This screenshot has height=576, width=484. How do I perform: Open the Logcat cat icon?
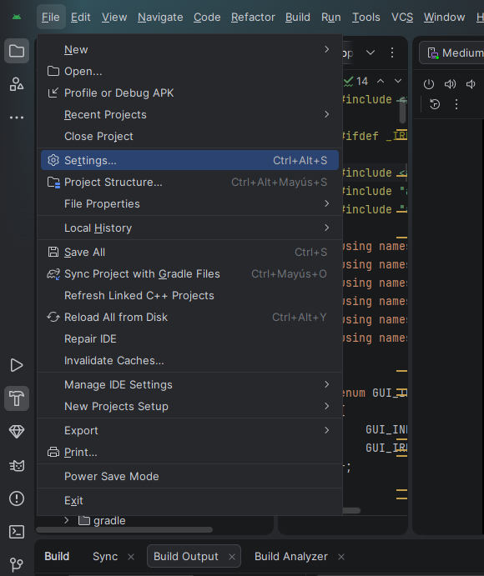pyautogui.click(x=17, y=465)
